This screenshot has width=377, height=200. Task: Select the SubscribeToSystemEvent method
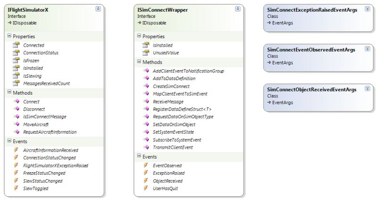tap(177, 140)
